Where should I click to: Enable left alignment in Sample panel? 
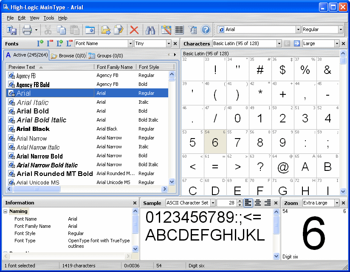(x=248, y=203)
